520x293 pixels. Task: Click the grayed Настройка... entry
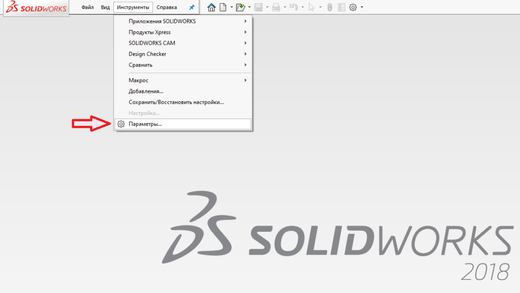[183, 113]
